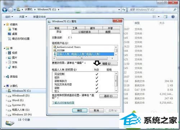Open the 组织 menu in Explorer toolbar

9,17
